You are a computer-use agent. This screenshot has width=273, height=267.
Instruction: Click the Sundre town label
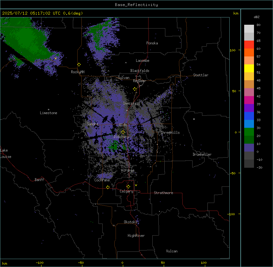pos(92,124)
